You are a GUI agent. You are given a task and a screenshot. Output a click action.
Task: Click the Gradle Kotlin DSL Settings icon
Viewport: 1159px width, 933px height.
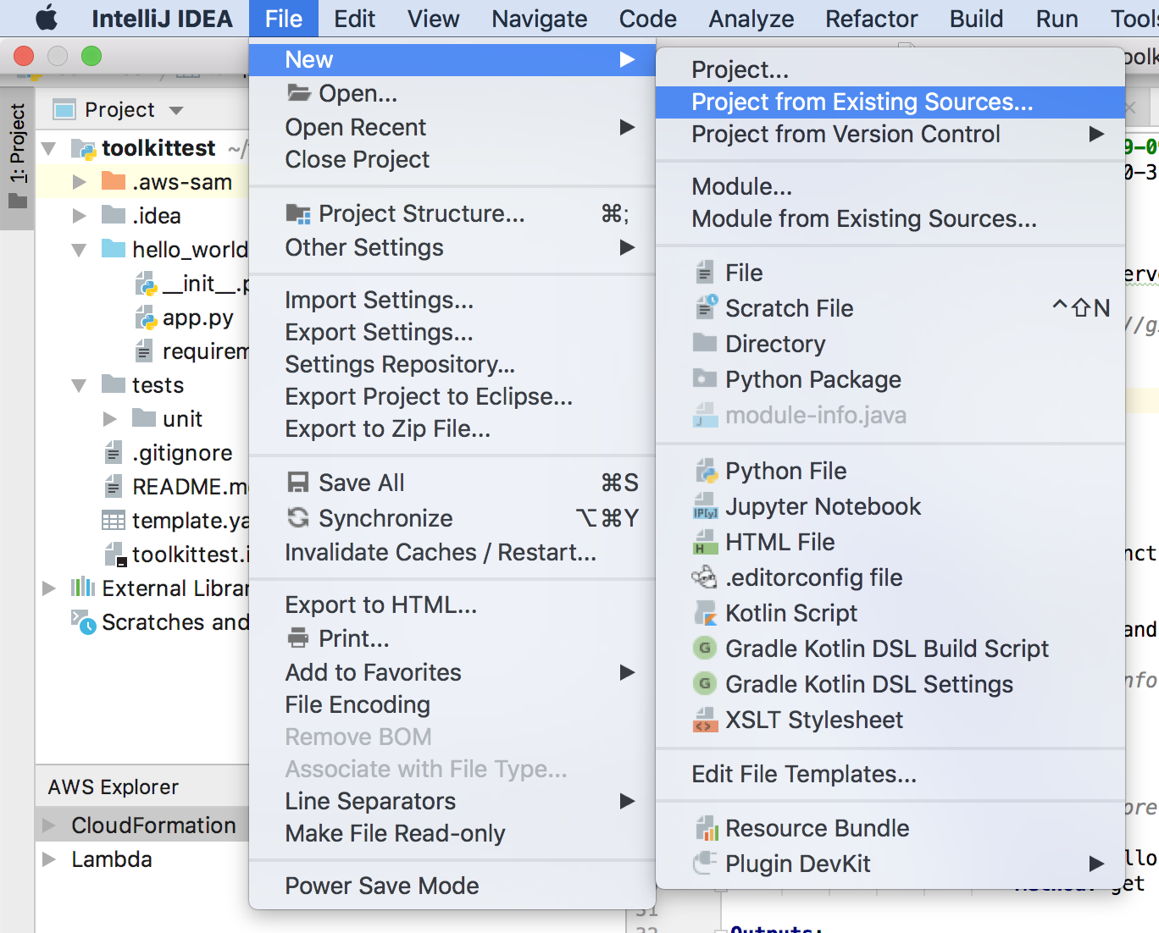point(705,683)
